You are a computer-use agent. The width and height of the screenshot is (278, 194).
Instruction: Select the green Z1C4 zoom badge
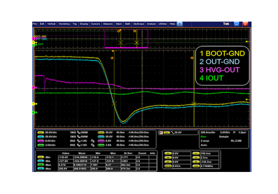point(101,145)
